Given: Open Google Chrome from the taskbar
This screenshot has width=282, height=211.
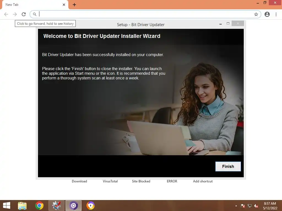Looking at the screenshot, I should [x=39, y=206].
